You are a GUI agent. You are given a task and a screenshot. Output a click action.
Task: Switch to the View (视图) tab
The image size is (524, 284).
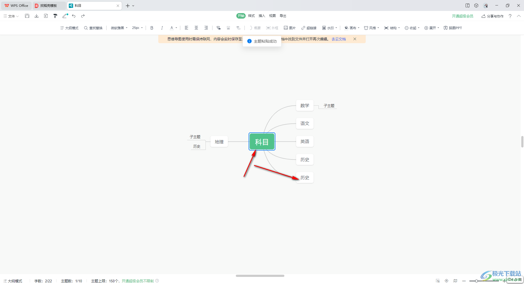click(x=272, y=16)
